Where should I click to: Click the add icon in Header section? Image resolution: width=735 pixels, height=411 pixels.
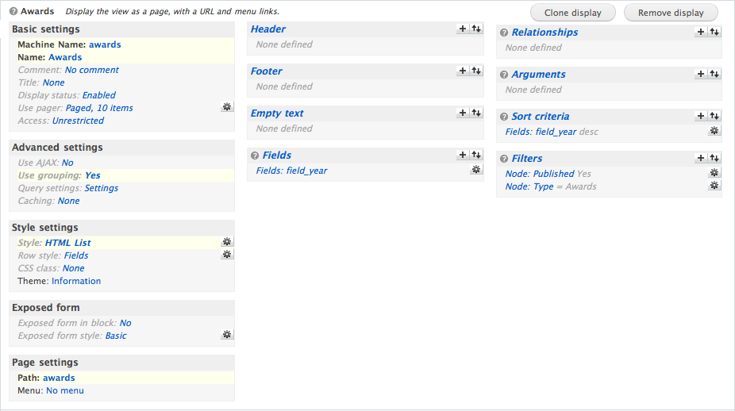[463, 29]
